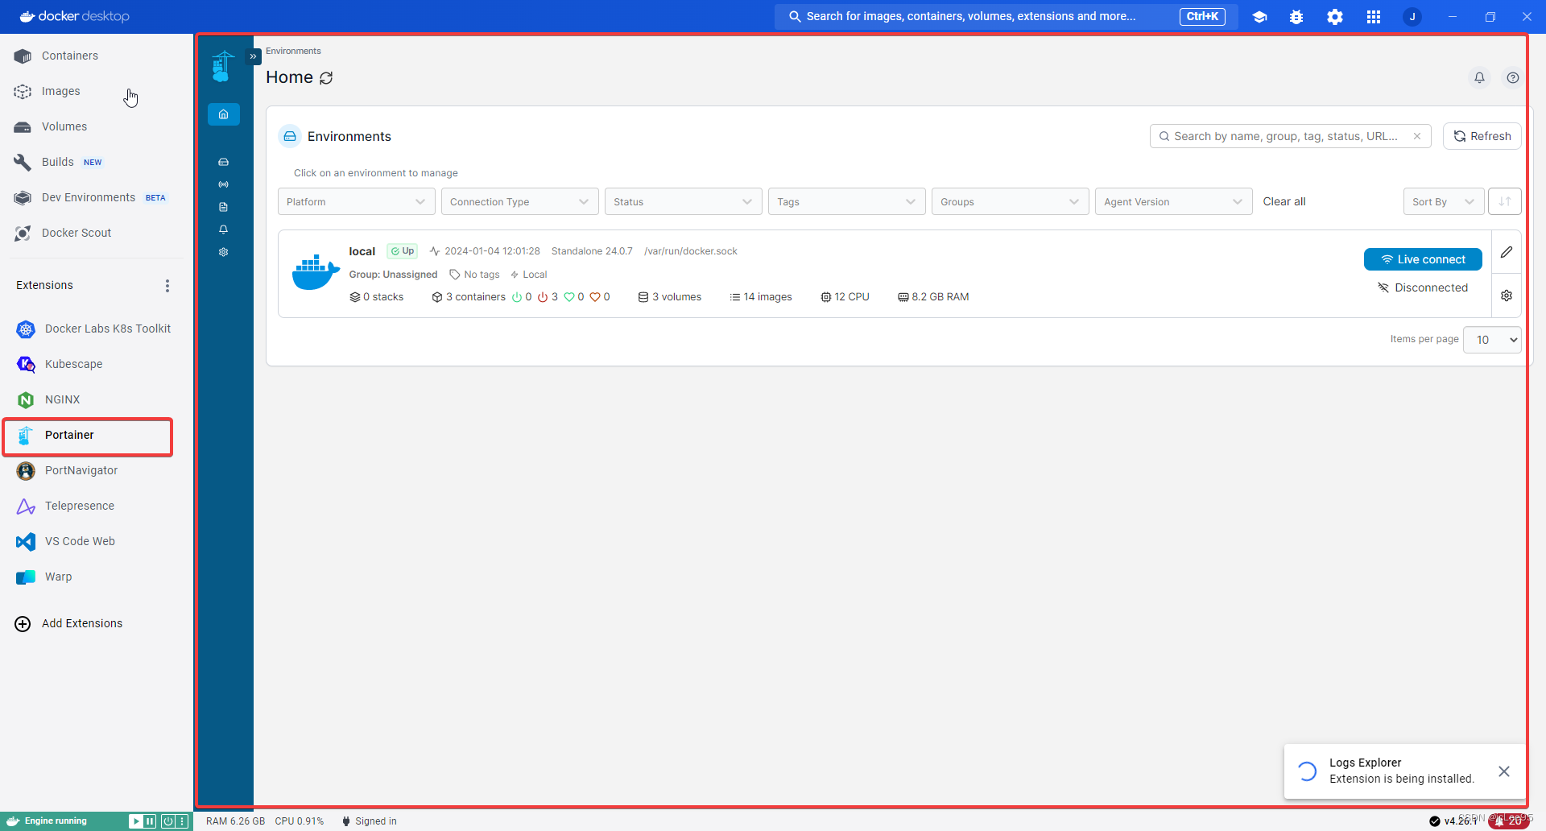This screenshot has width=1546, height=831.
Task: Open Dev Environments in the sidebar
Action: [97, 197]
